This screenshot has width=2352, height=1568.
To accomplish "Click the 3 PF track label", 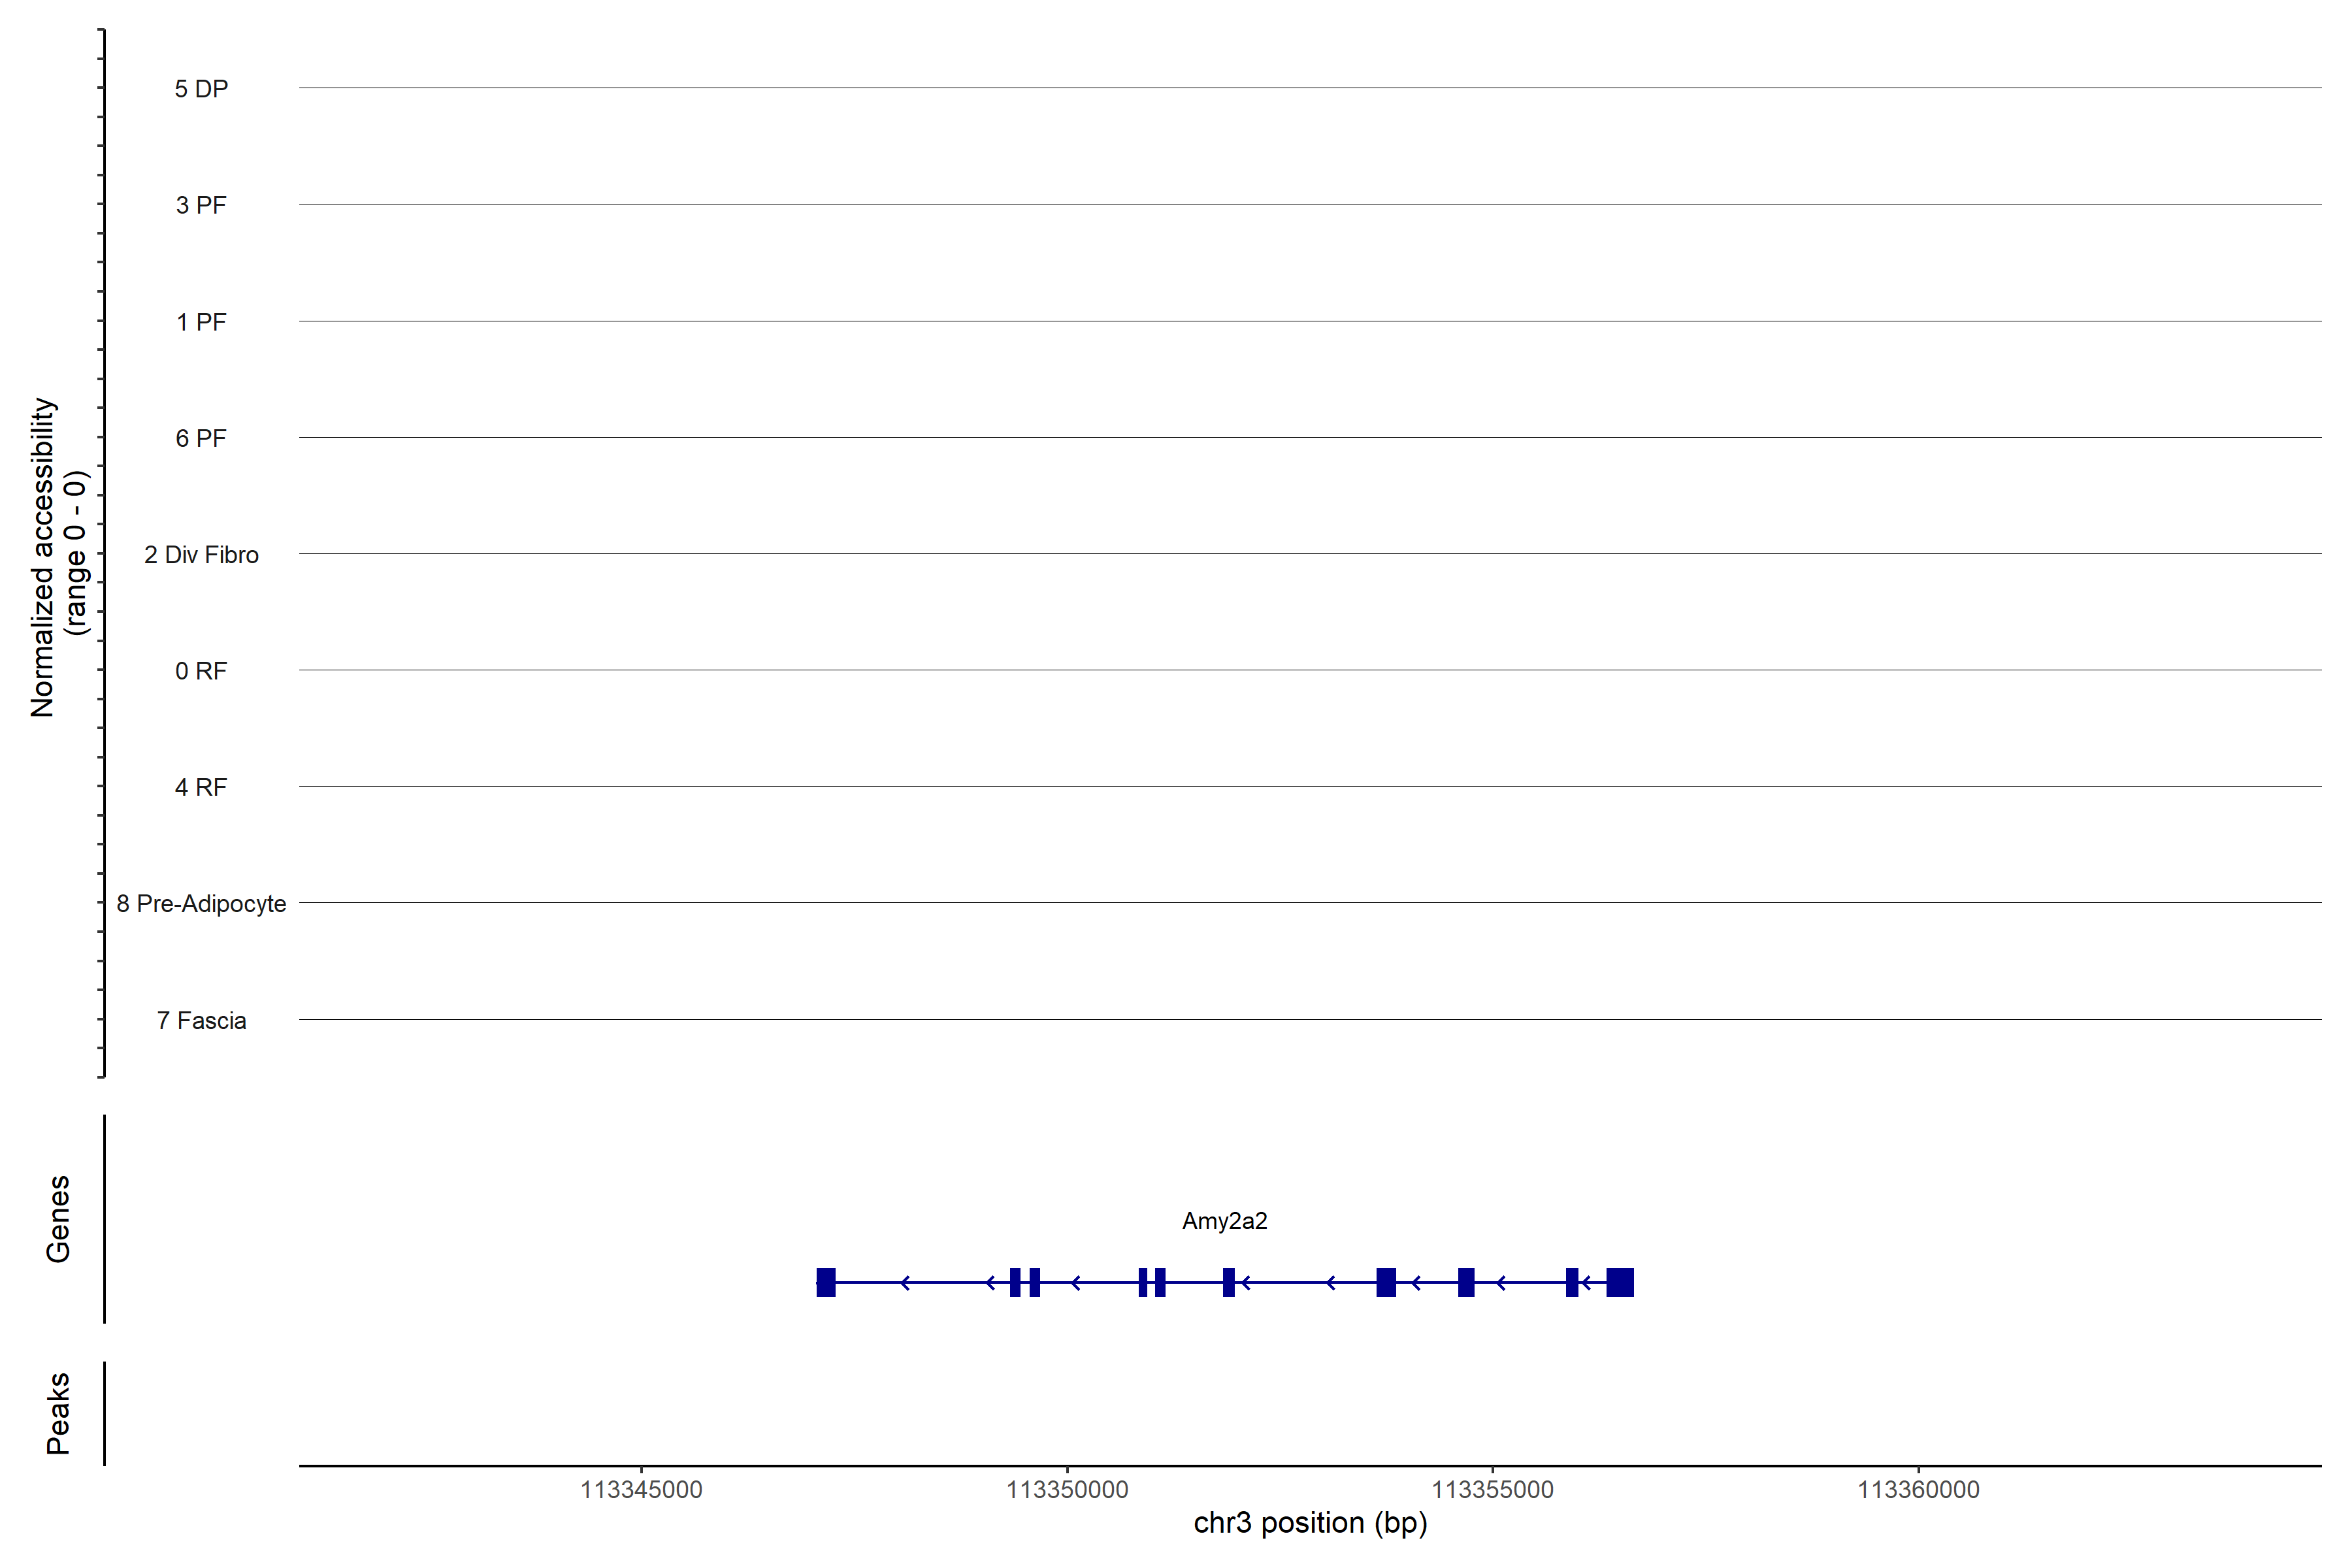I will tap(201, 205).
